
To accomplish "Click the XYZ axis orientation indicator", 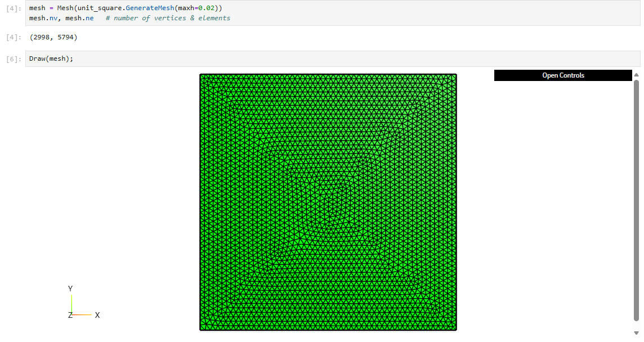I will click(x=84, y=302).
